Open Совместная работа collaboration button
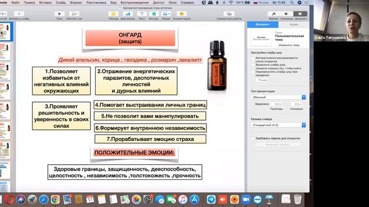The image size is (369, 207). 229,14
